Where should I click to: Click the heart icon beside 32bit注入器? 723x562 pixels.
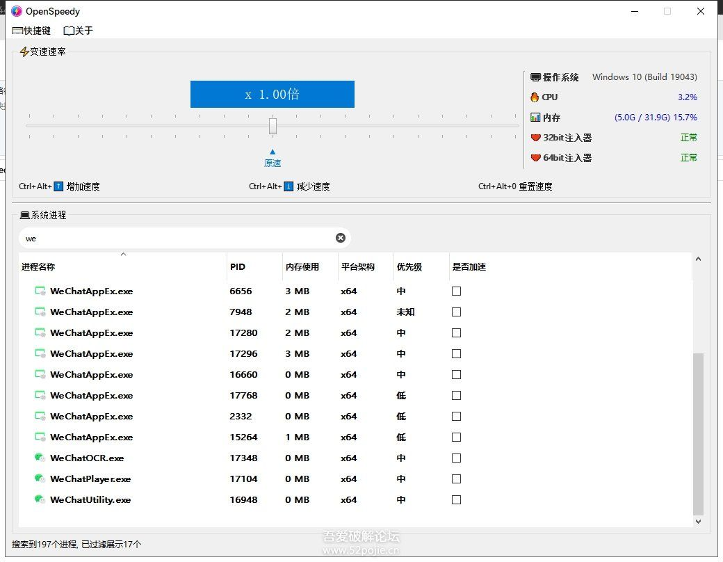point(535,138)
